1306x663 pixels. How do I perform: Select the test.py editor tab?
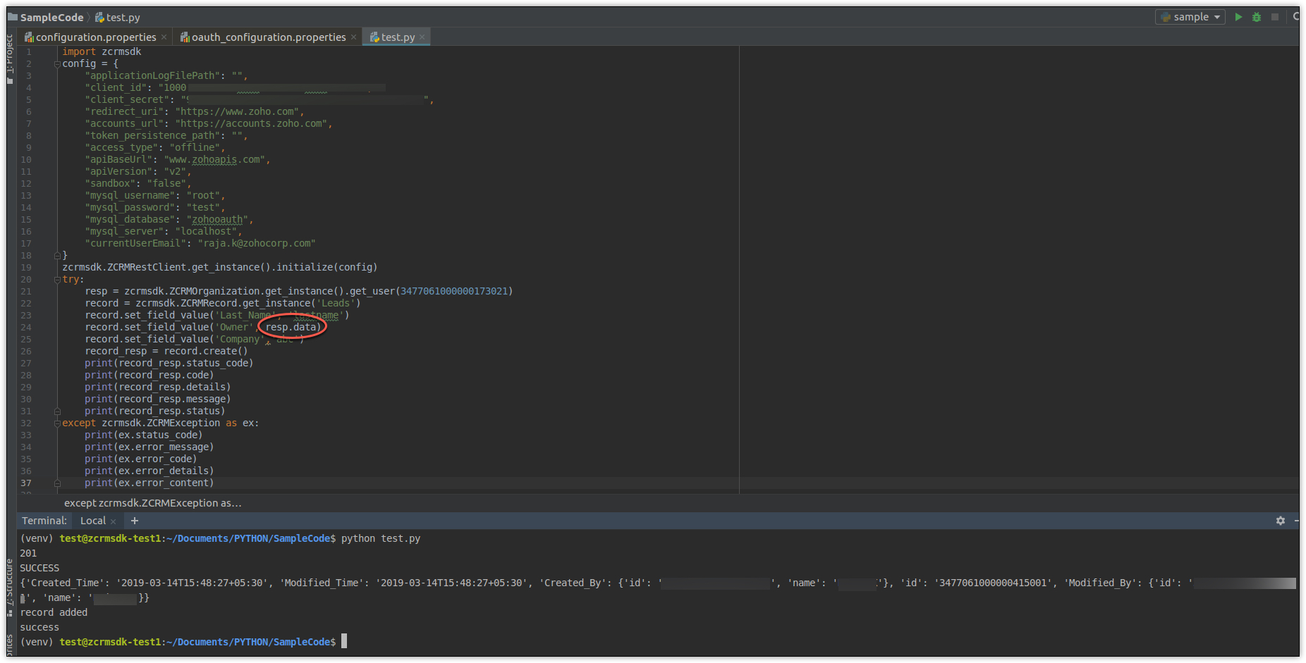tap(398, 37)
